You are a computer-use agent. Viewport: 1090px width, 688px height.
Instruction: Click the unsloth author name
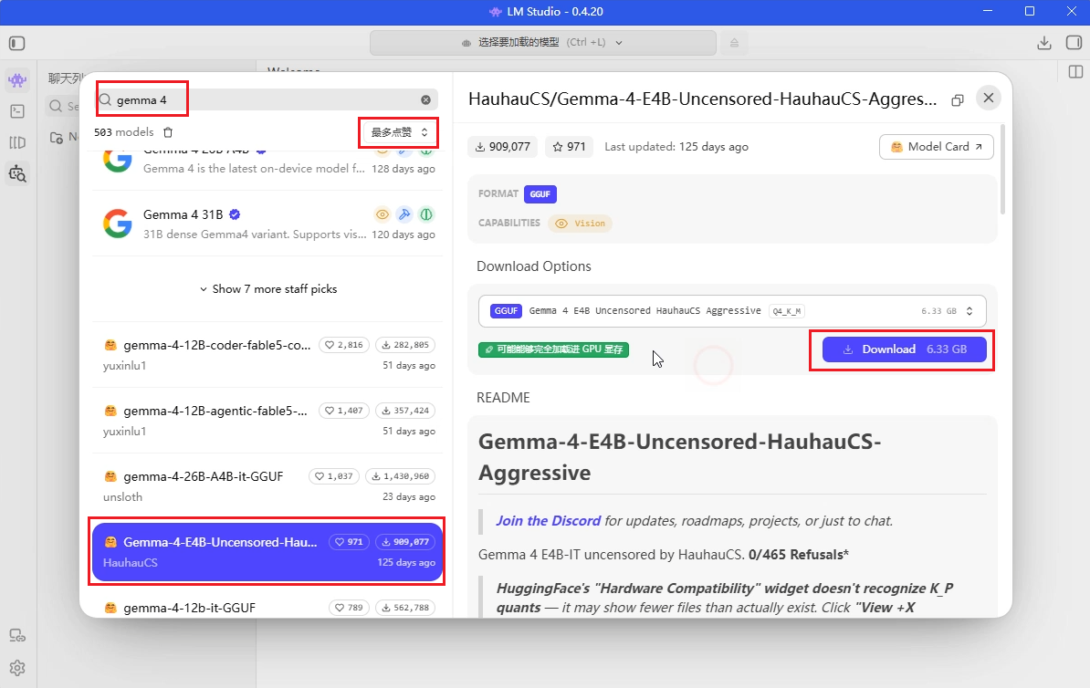pos(123,497)
